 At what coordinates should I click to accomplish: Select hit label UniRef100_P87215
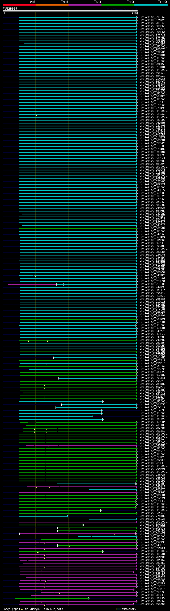[152, 223]
